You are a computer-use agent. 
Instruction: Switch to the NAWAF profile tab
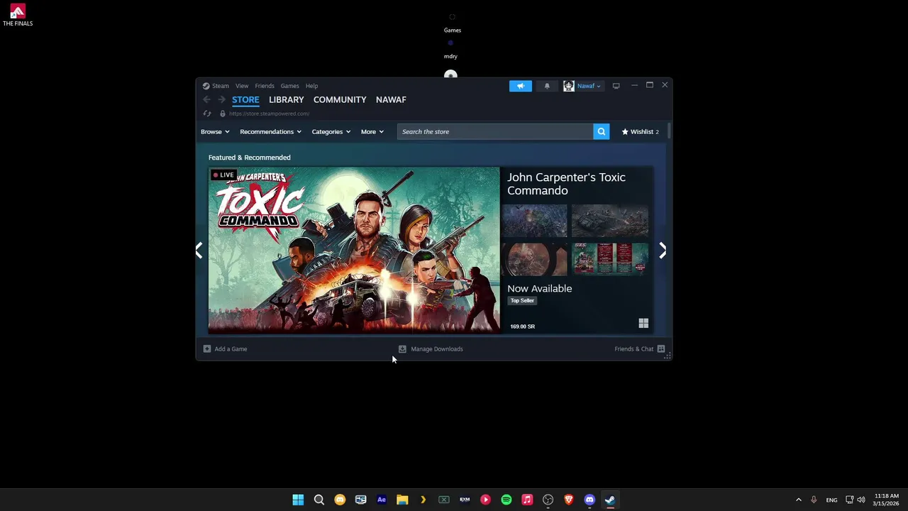[x=391, y=99]
